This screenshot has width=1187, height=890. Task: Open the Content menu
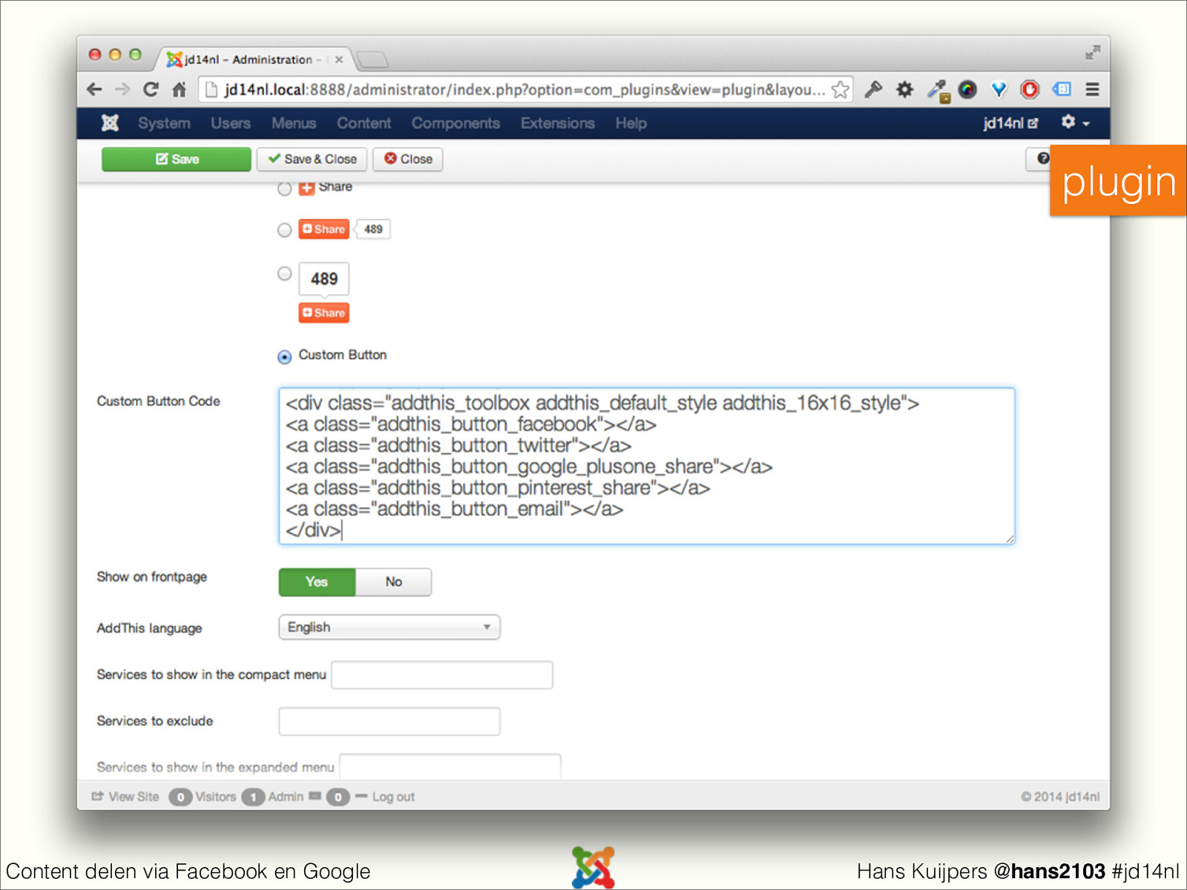tap(364, 123)
